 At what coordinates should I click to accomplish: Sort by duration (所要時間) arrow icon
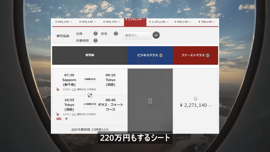[x=95, y=41]
